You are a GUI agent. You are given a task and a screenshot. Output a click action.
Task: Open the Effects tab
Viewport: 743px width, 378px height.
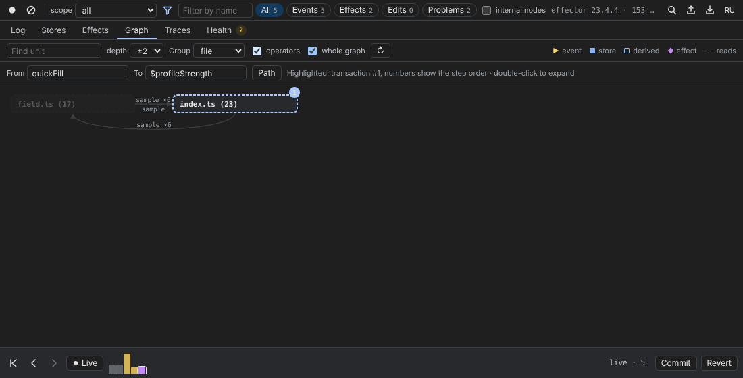(x=95, y=30)
